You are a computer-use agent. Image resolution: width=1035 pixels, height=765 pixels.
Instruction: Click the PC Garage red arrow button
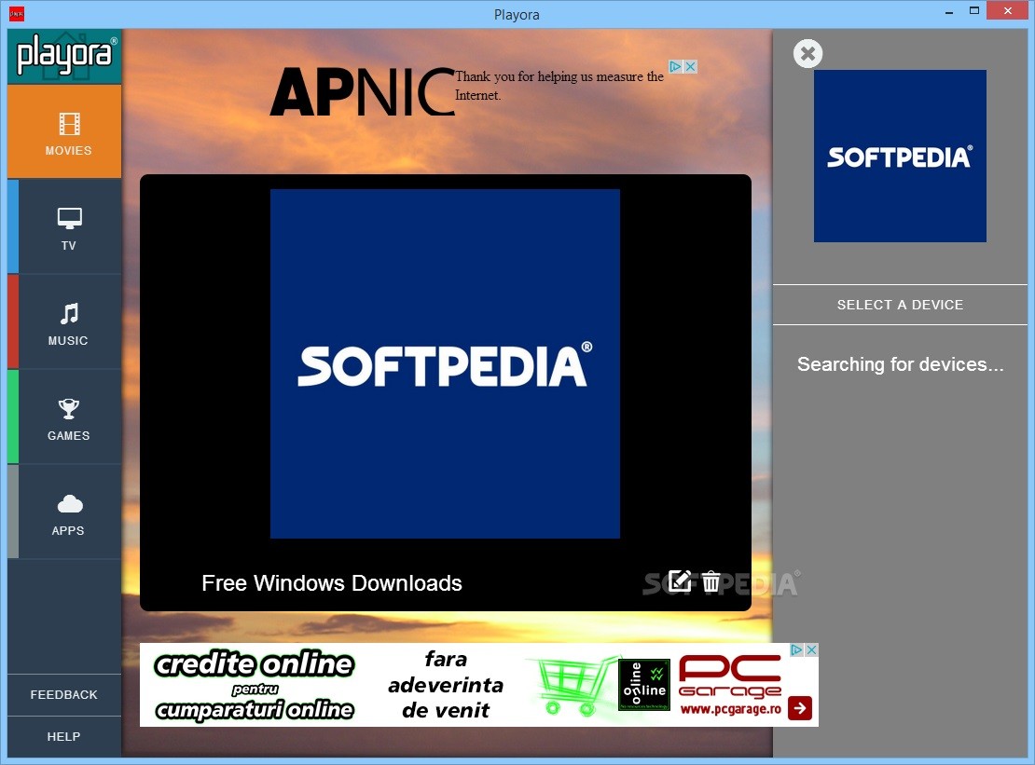click(800, 707)
